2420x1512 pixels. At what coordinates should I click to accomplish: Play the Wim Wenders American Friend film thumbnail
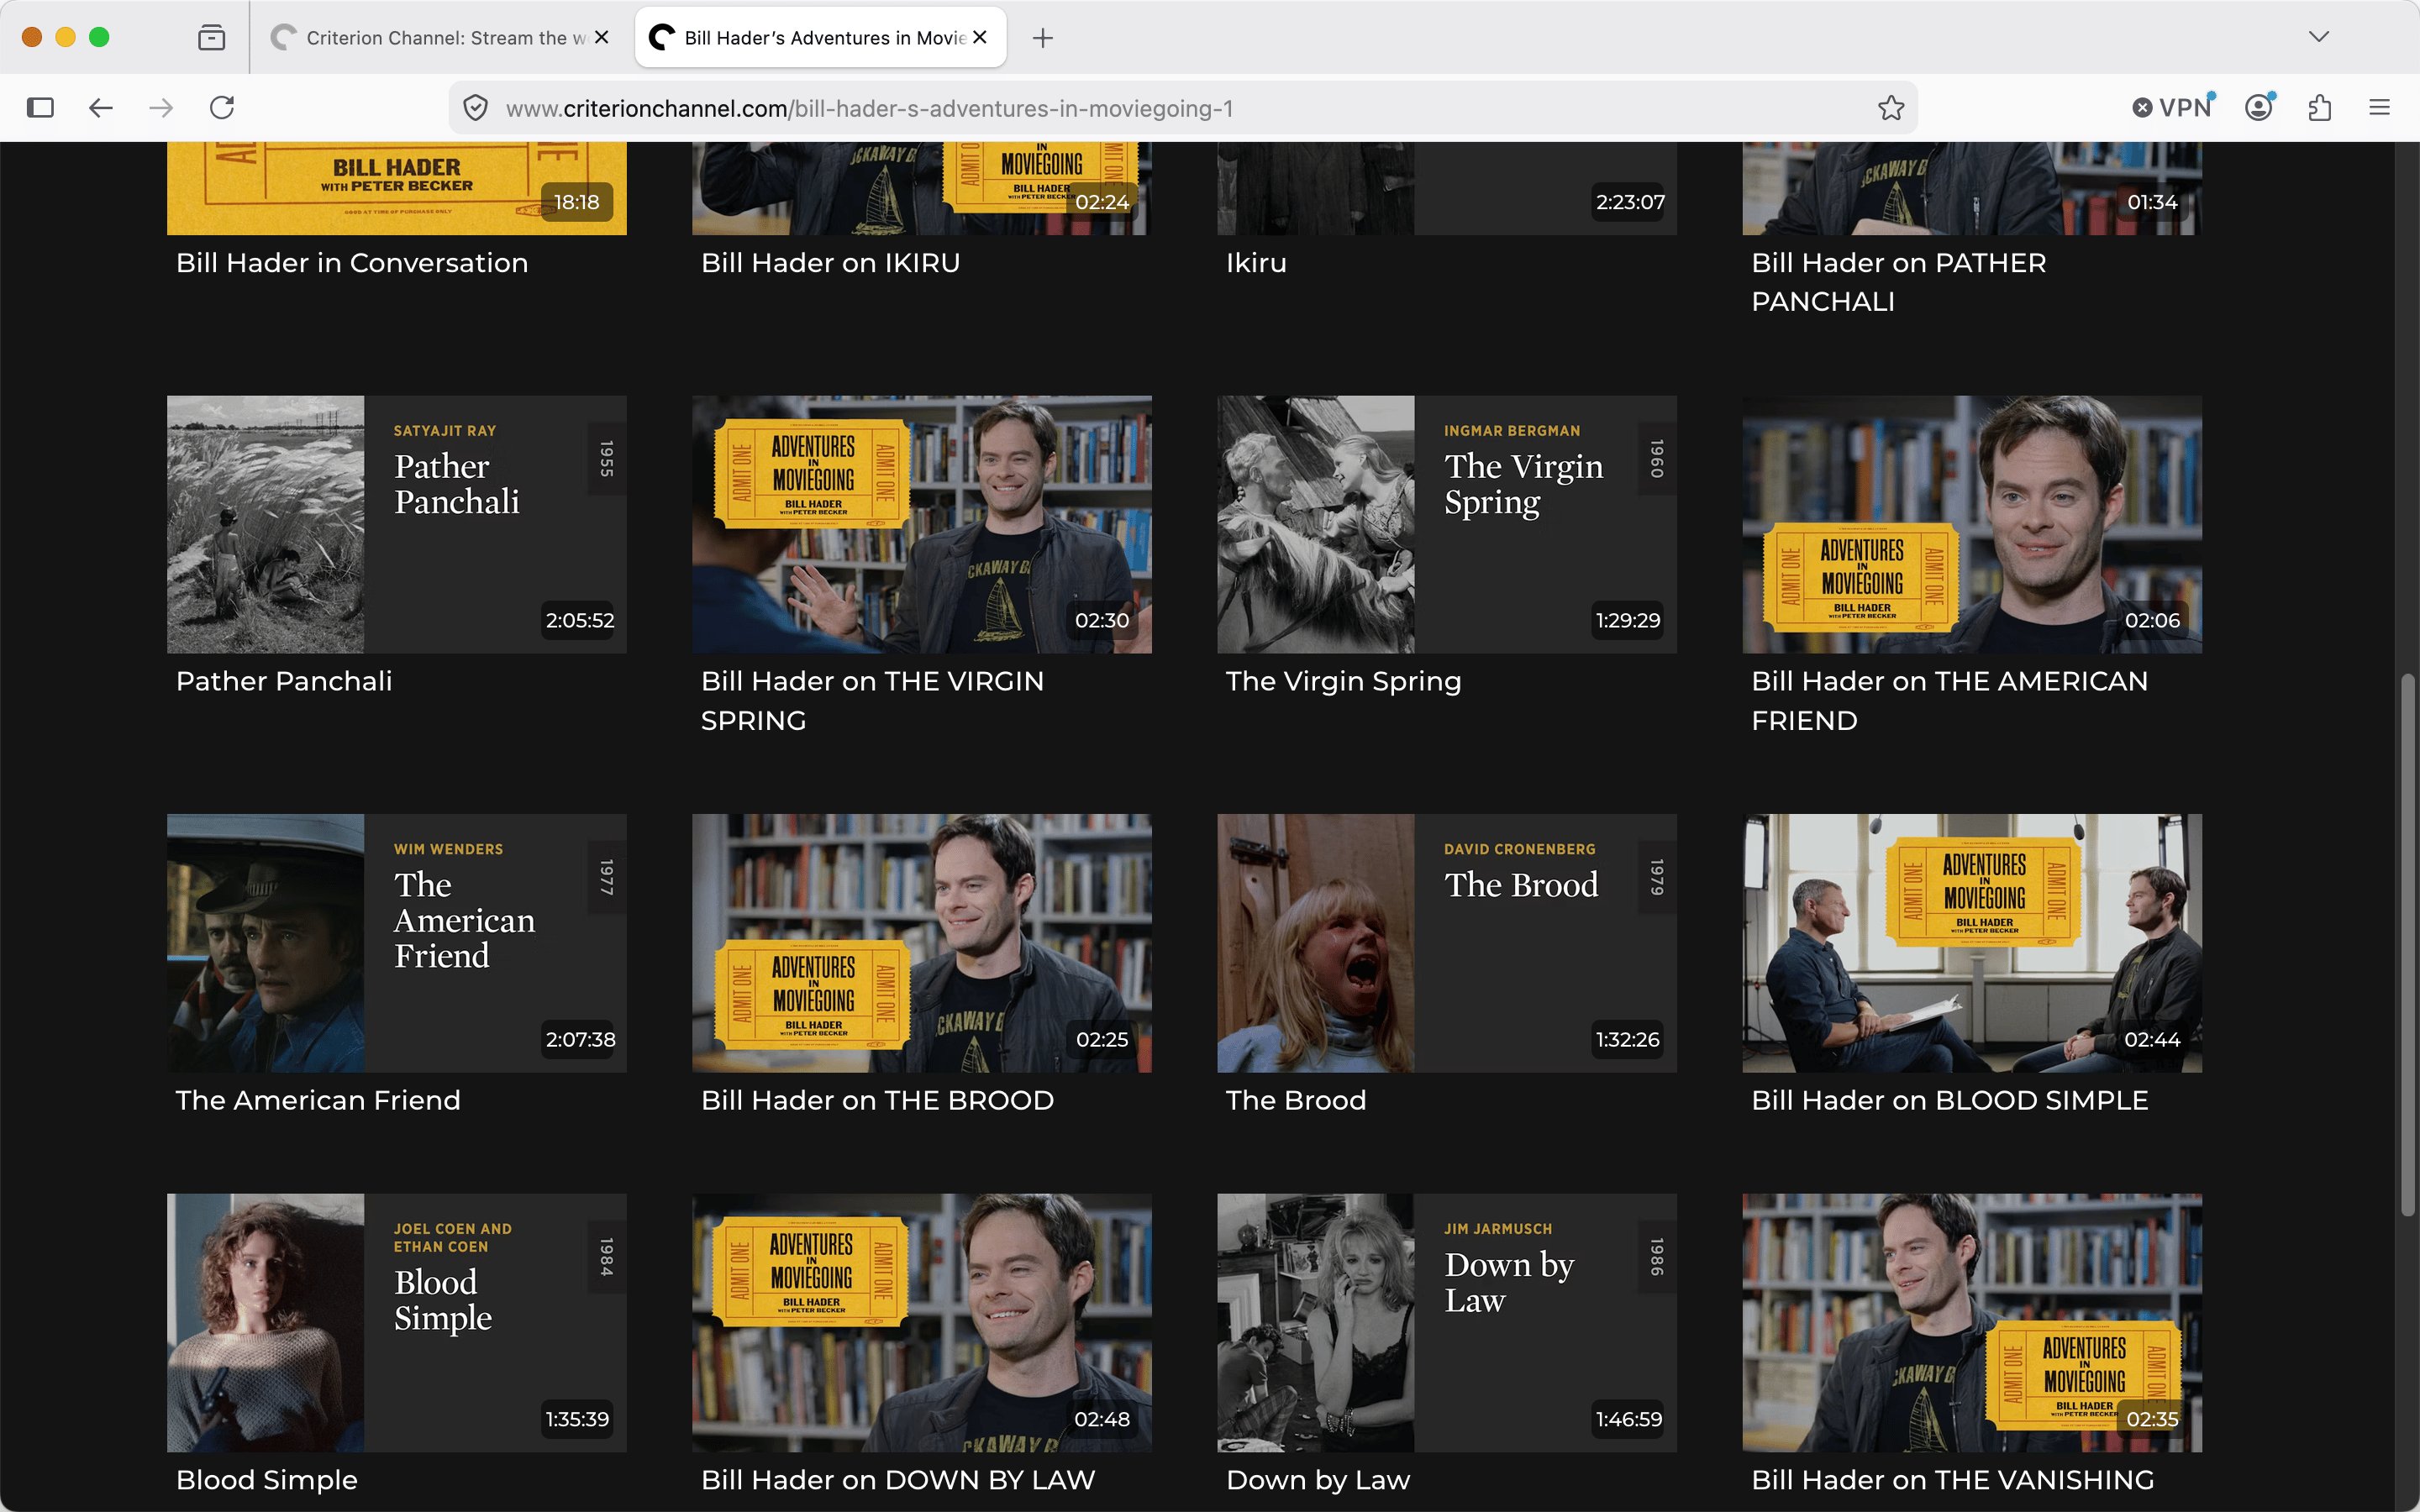(x=397, y=943)
